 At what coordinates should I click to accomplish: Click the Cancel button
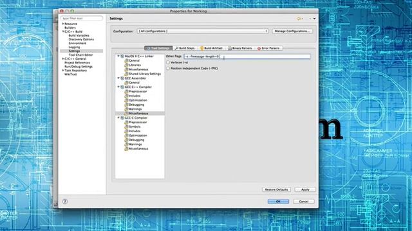[x=303, y=201]
